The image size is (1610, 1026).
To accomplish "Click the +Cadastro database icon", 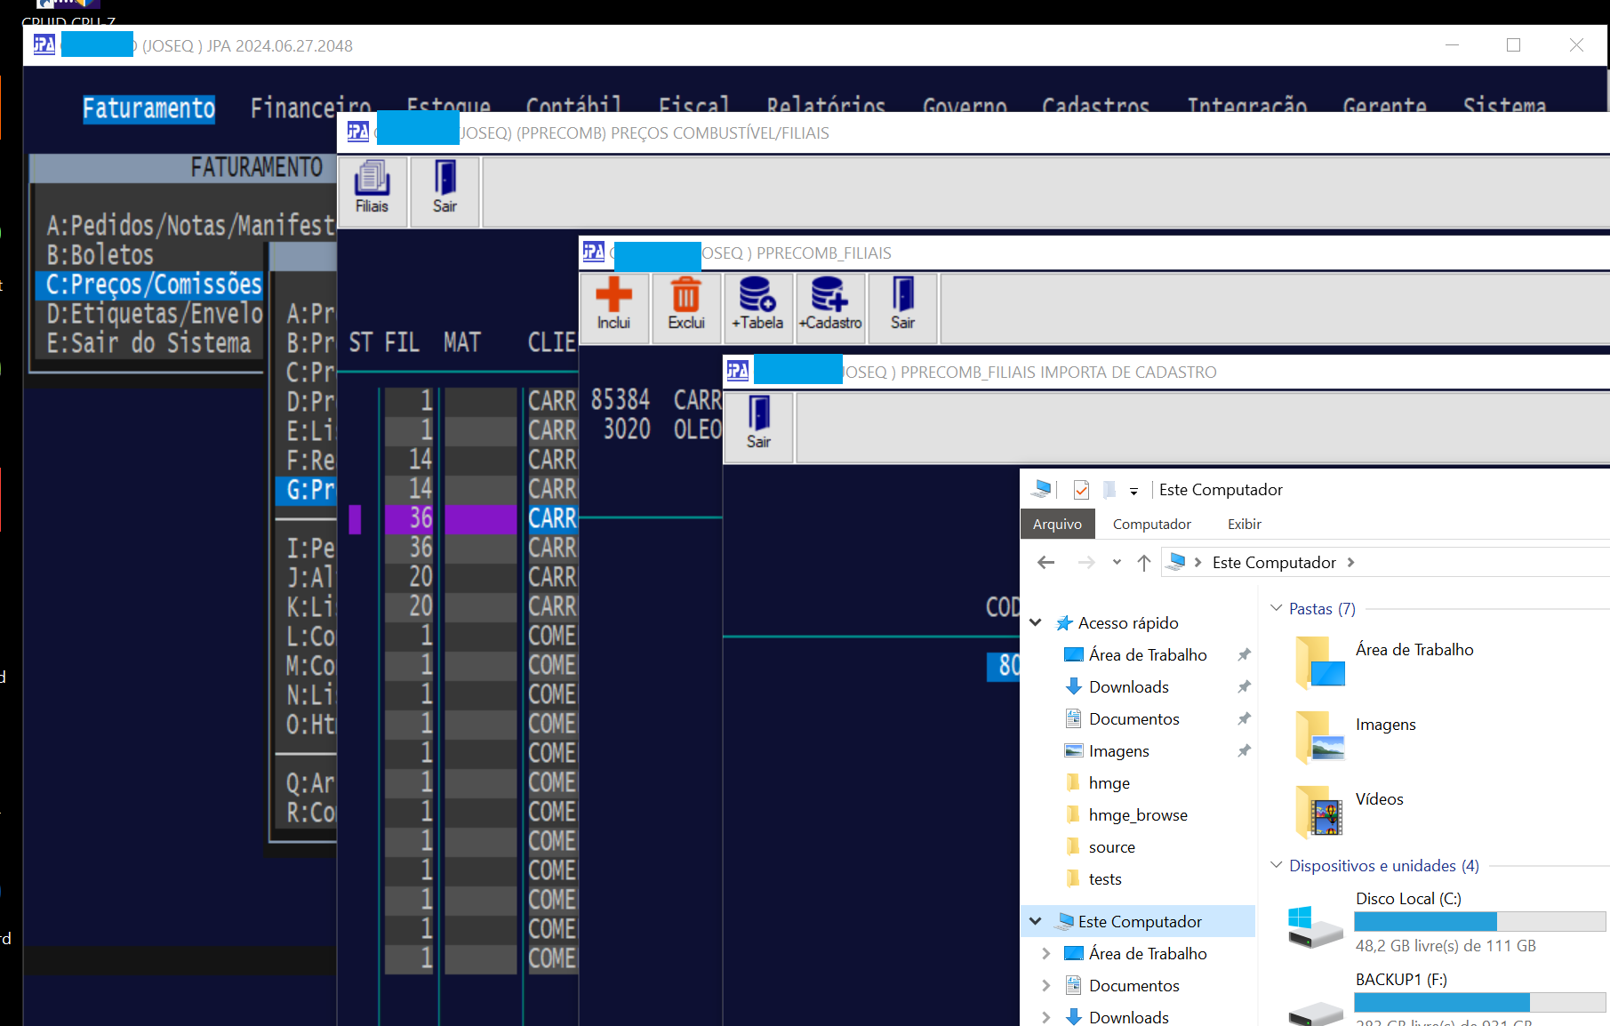I will coord(830,305).
